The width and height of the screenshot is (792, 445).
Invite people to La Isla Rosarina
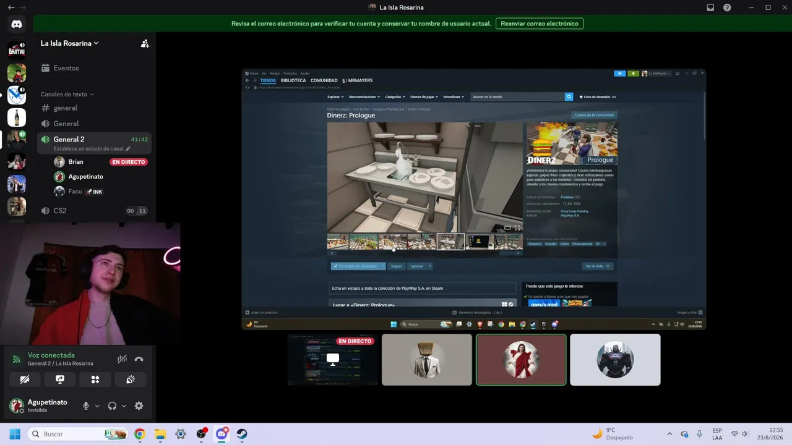(145, 43)
